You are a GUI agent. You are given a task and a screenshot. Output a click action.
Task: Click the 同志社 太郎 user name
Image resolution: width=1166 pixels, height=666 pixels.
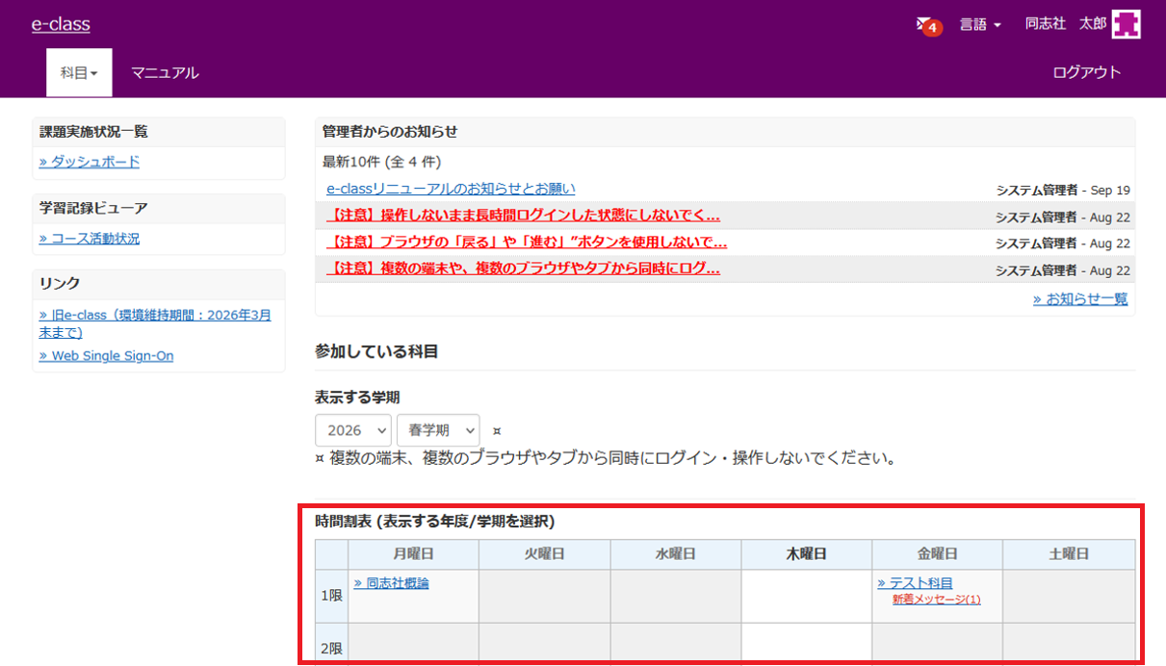pos(1066,24)
